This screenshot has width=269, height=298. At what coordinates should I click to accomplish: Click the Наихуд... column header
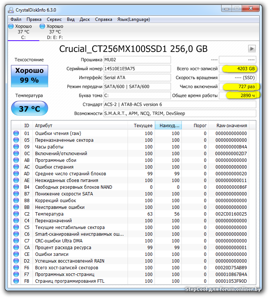click(169, 126)
